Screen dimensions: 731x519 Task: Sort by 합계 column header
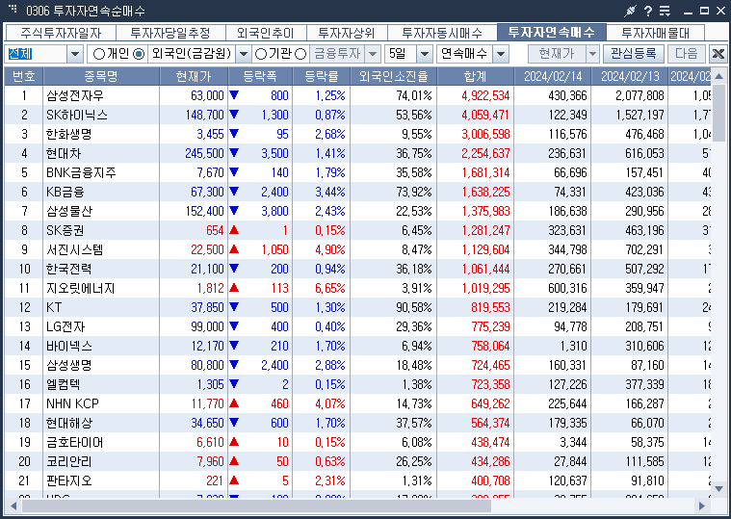point(476,76)
